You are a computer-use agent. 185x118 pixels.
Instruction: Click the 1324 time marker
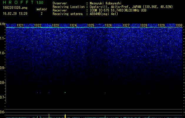coord(73,25)
